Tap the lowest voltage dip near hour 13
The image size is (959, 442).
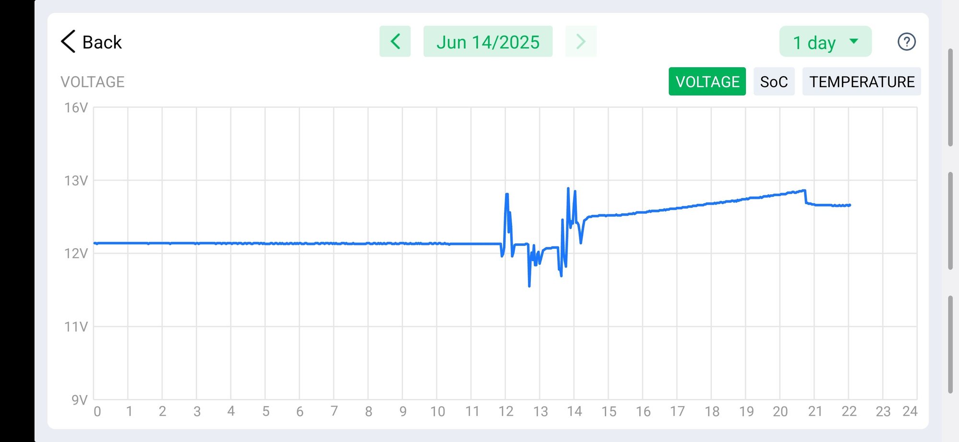coord(529,286)
